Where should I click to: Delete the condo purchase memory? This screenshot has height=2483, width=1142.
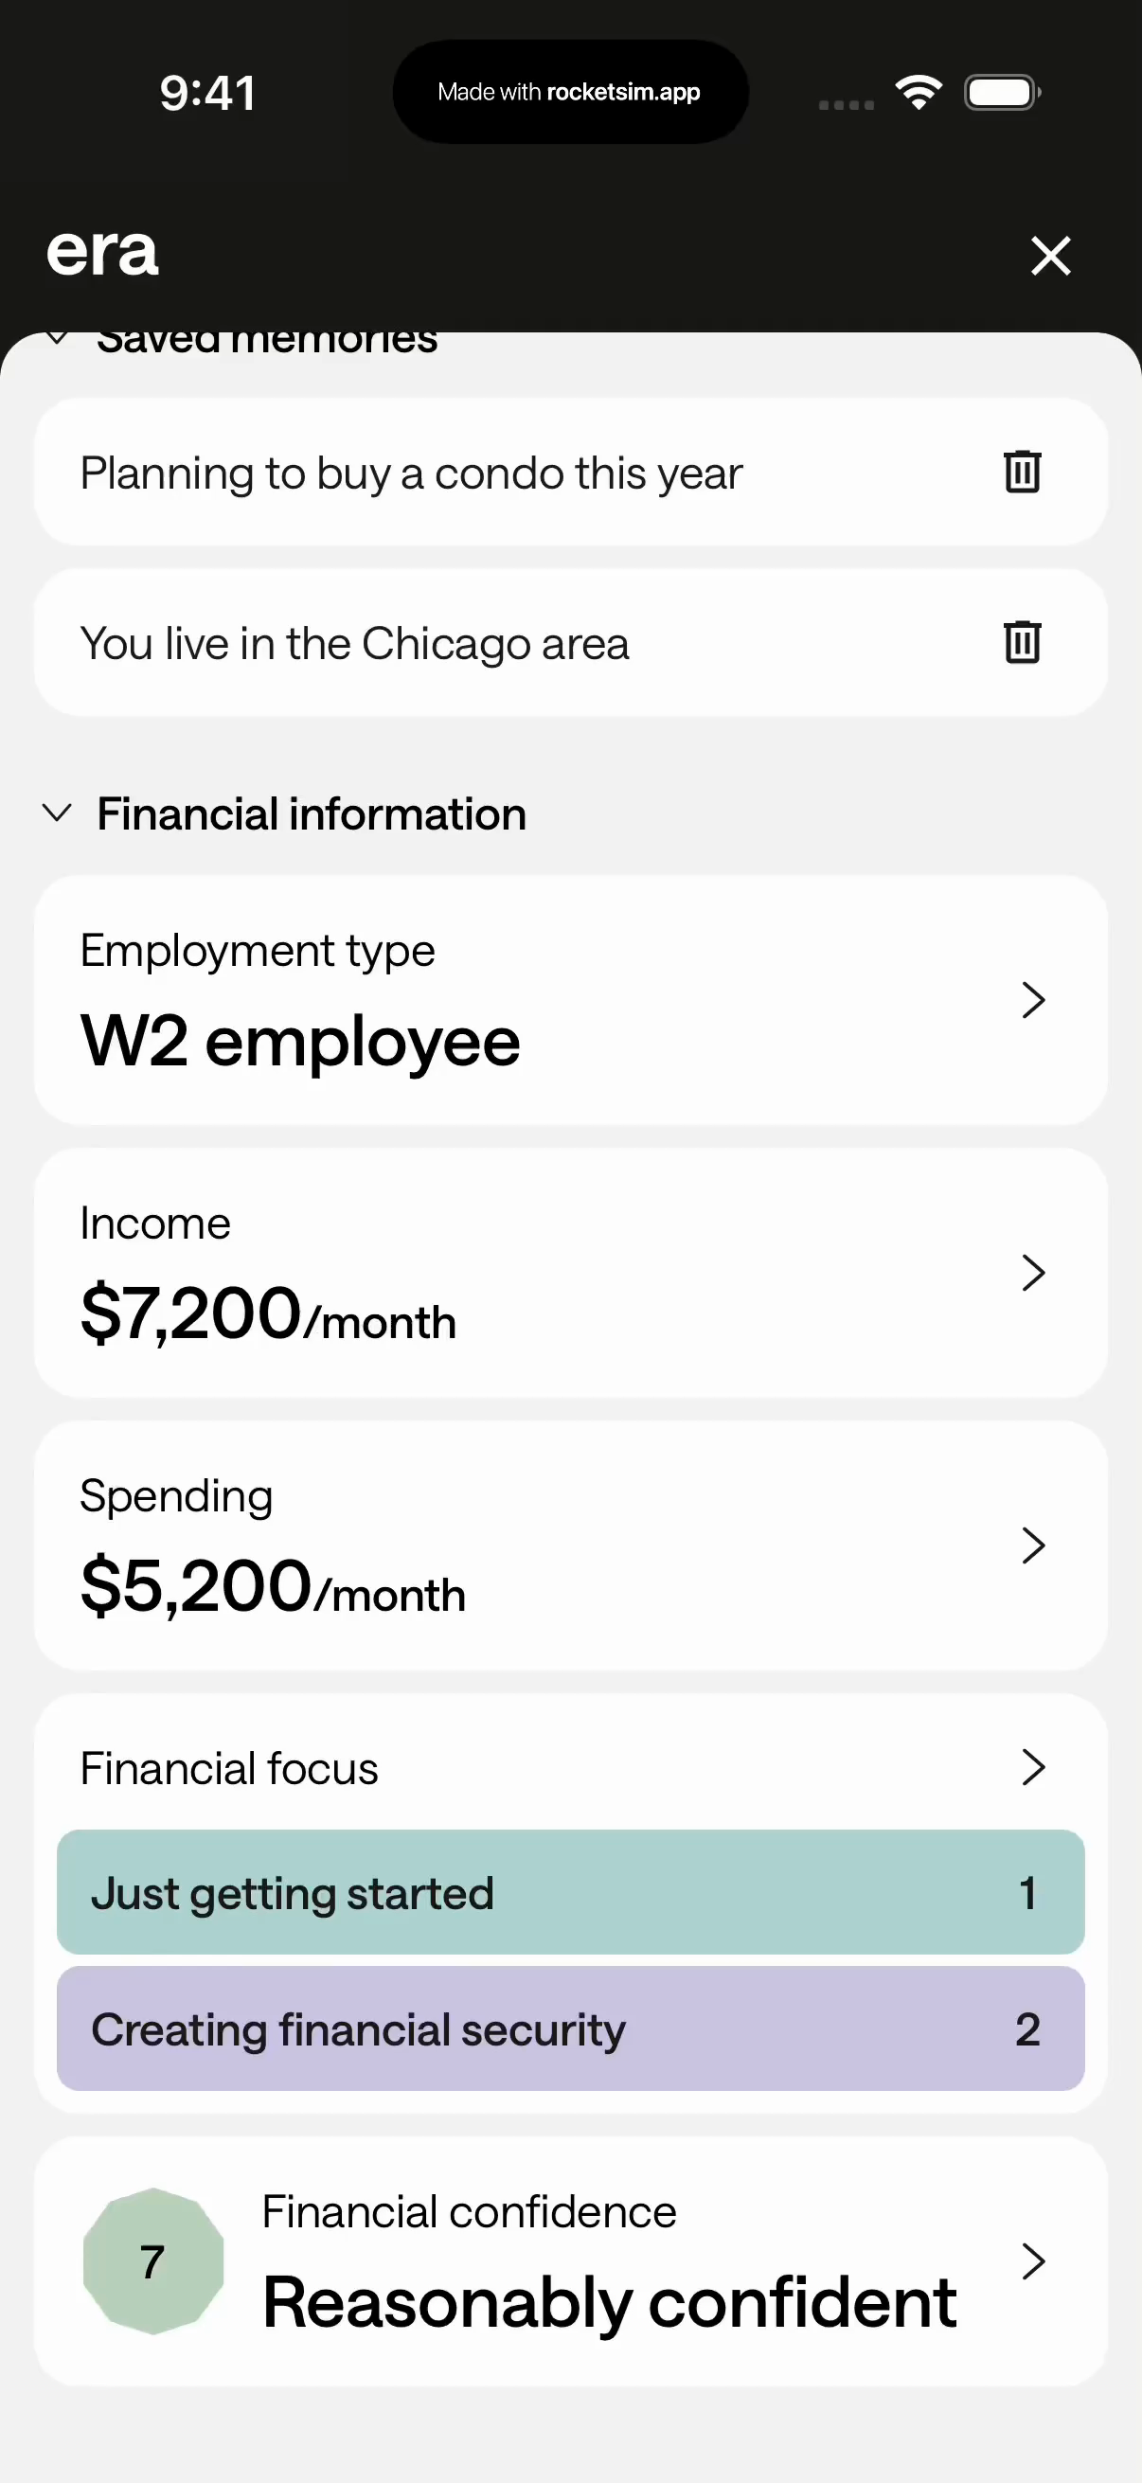(x=1022, y=473)
